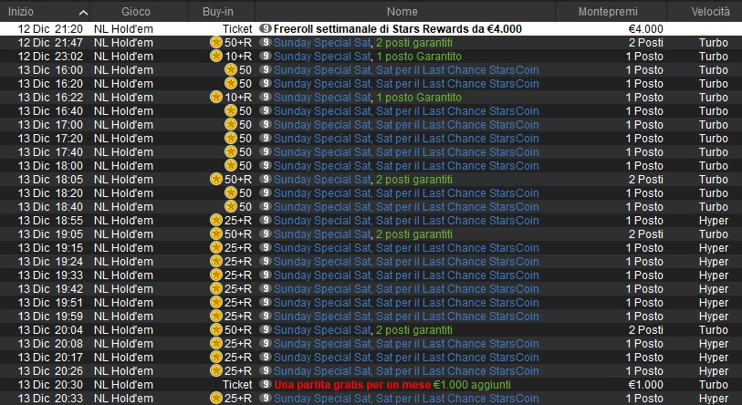Viewport: 742px width, 405px height.
Task: Click the StarsCoin icon in the 13 Dic 18:40 row
Action: click(231, 207)
